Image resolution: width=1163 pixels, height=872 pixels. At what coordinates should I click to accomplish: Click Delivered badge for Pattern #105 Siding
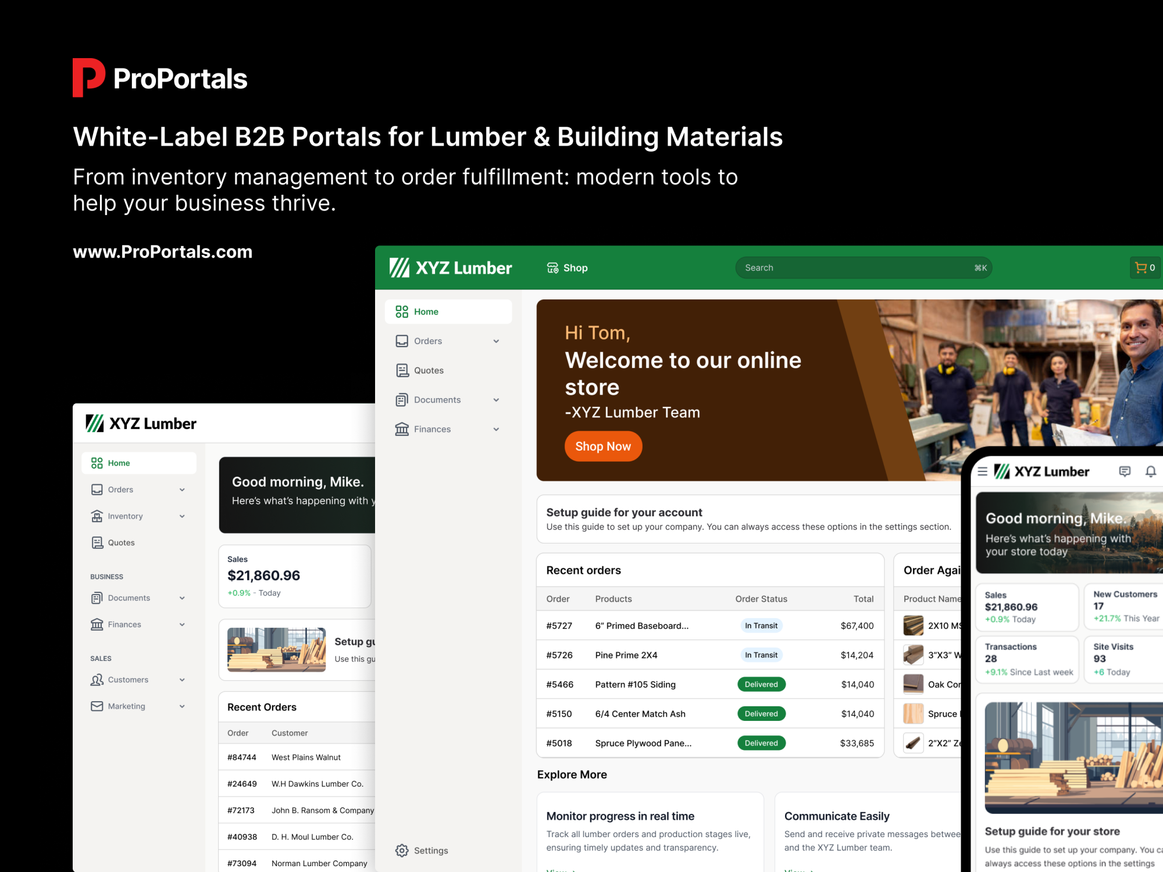pos(761,684)
